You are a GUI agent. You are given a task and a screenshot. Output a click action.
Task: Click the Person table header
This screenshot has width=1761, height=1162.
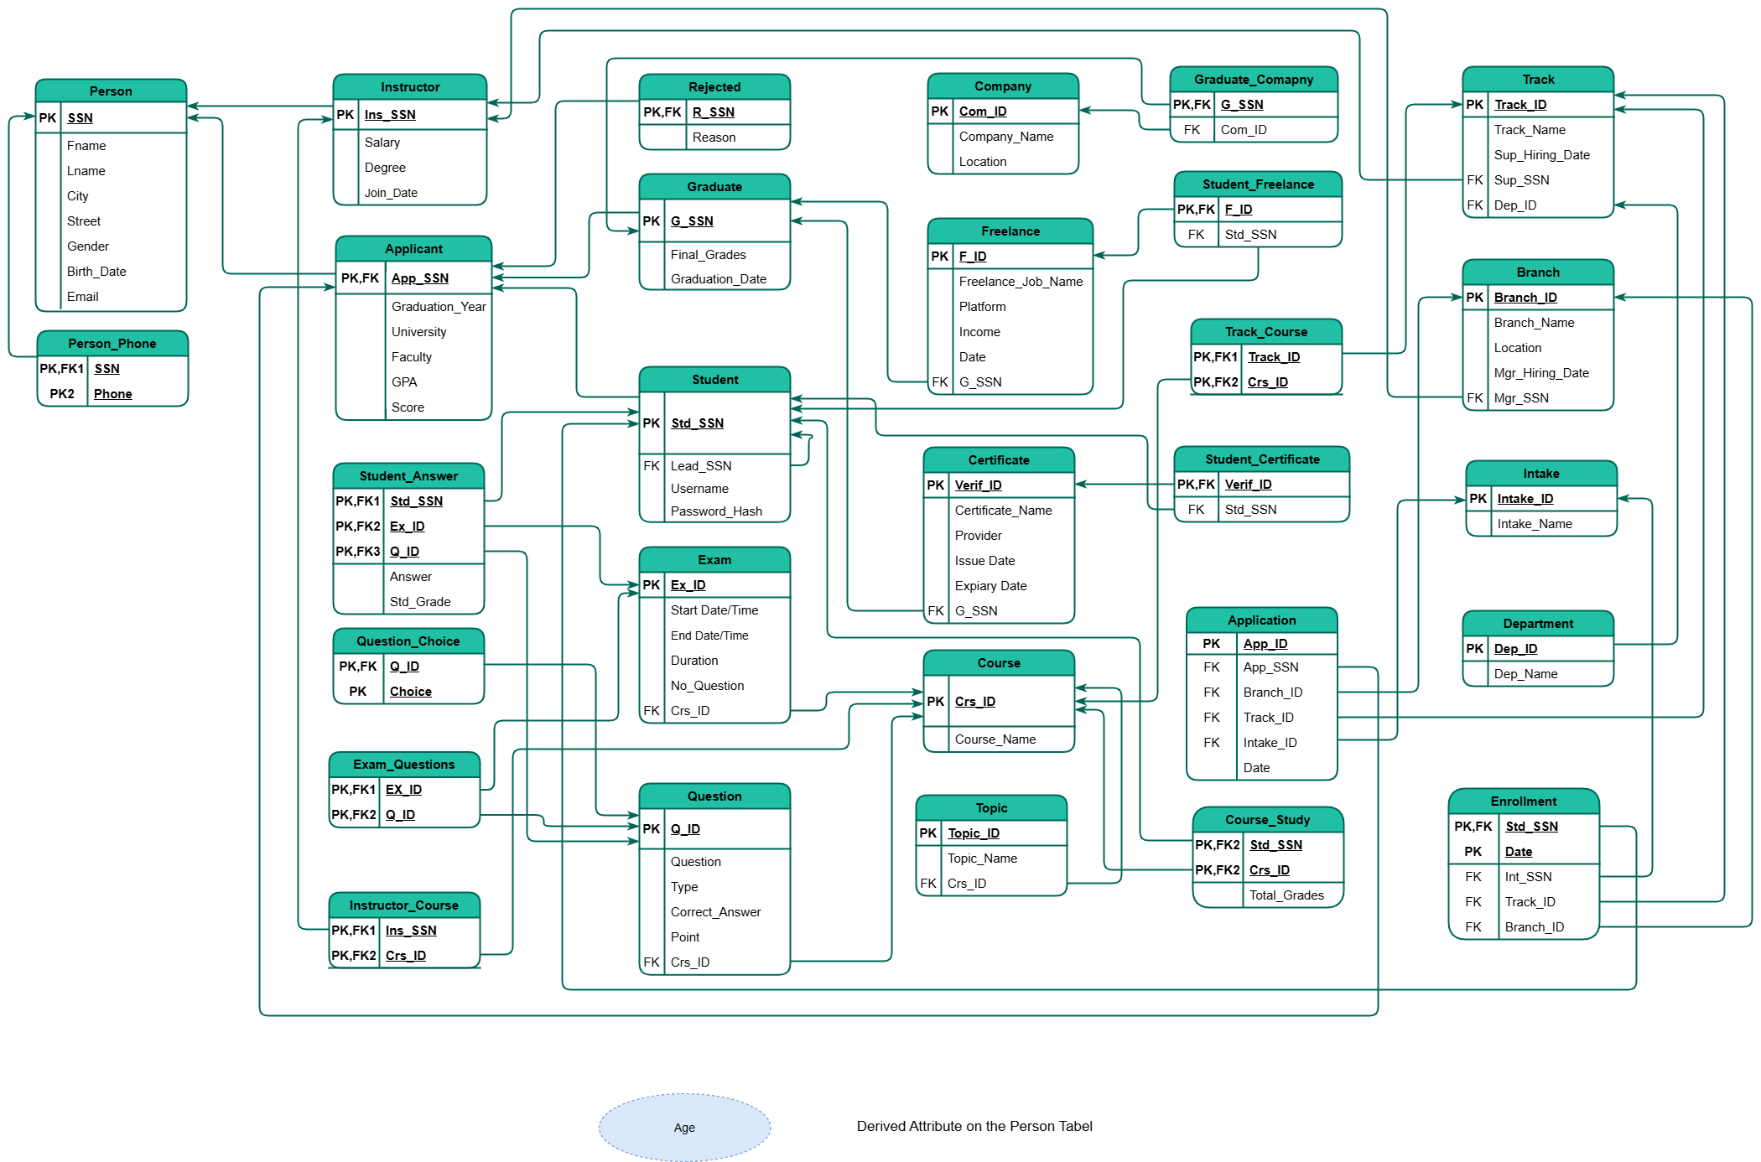(x=111, y=91)
